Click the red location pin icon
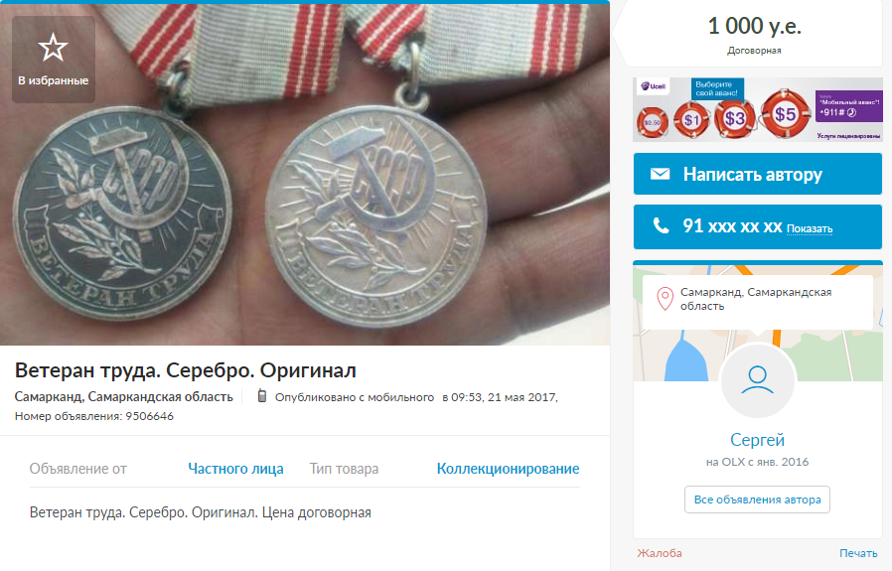The image size is (892, 571). (665, 299)
